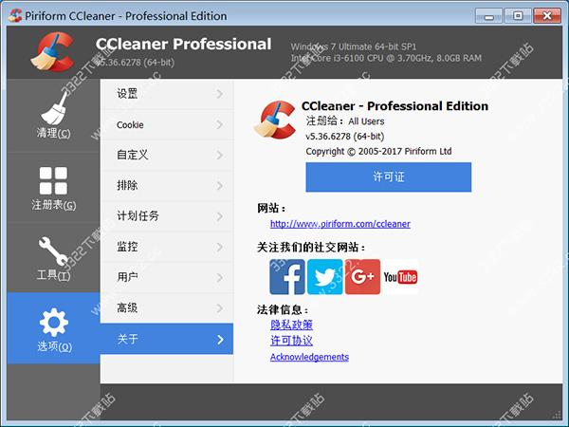
Task: Click 'CCleaner - Professional Edition' About heading
Action: click(395, 106)
